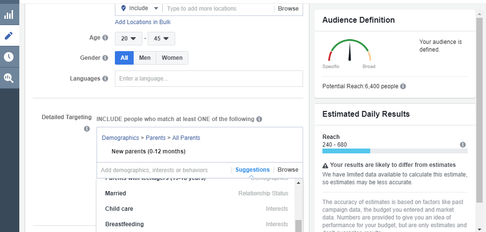Select Men gender option
This screenshot has width=486, height=232.
point(145,58)
